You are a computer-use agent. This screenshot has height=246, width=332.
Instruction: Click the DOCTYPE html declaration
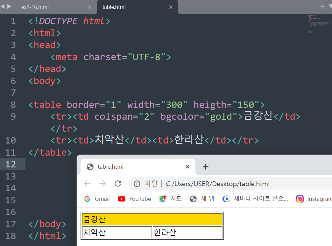(x=69, y=21)
